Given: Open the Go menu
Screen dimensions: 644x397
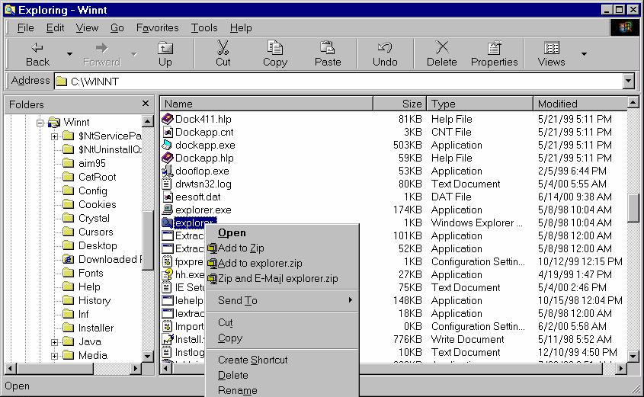Looking at the screenshot, I should (117, 28).
